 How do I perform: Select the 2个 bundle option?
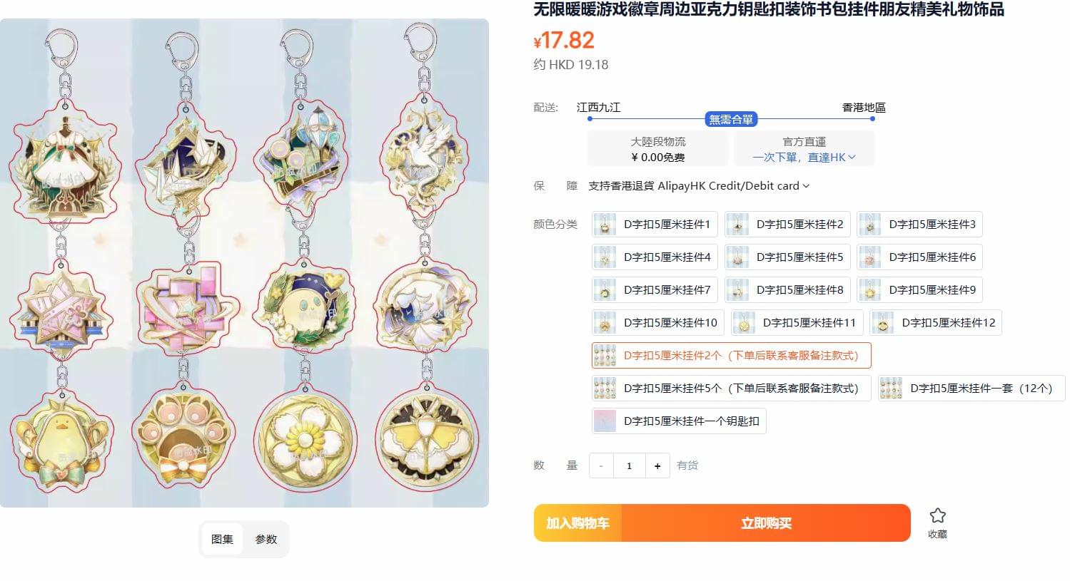[x=731, y=355]
